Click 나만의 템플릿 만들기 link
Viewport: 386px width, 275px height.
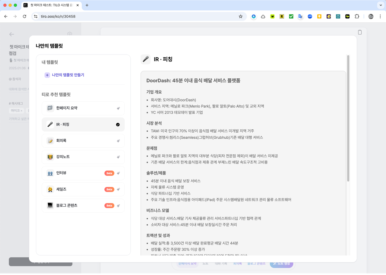tap(68, 75)
